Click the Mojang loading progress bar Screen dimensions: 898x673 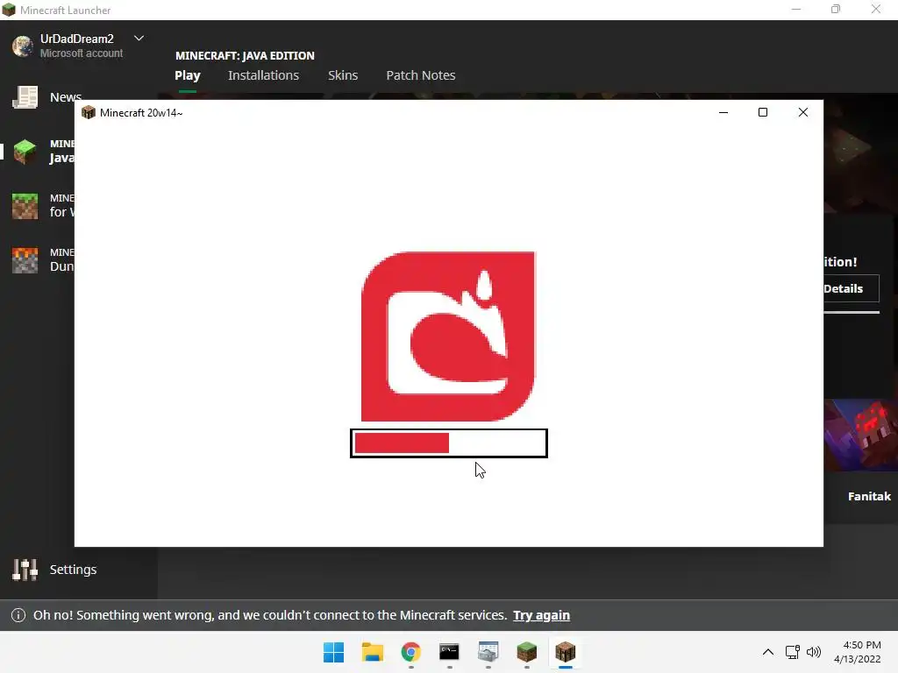[449, 443]
